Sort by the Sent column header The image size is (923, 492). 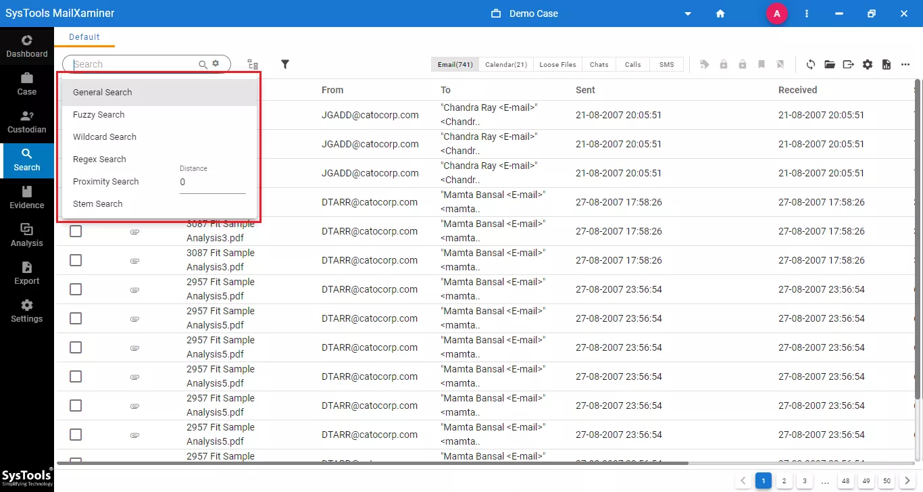585,90
